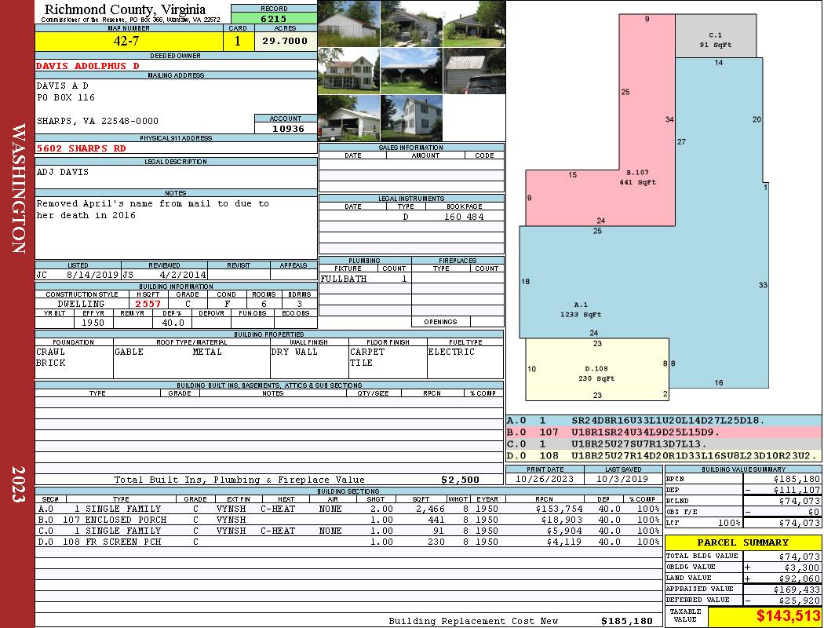Click the acres value 29.7000
This screenshot has height=628, width=824.
[285, 41]
